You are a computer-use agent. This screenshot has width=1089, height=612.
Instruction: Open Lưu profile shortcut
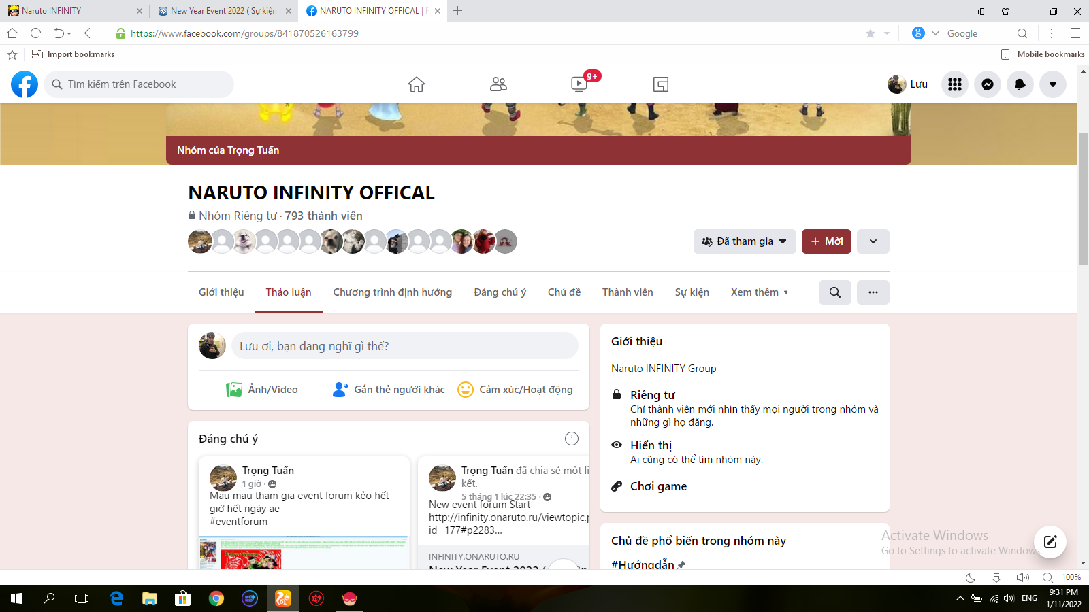pos(908,84)
